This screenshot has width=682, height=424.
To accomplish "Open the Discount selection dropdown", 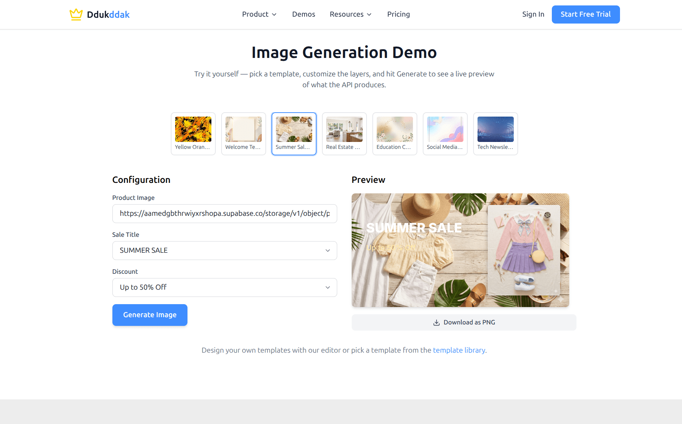I will pos(224,287).
